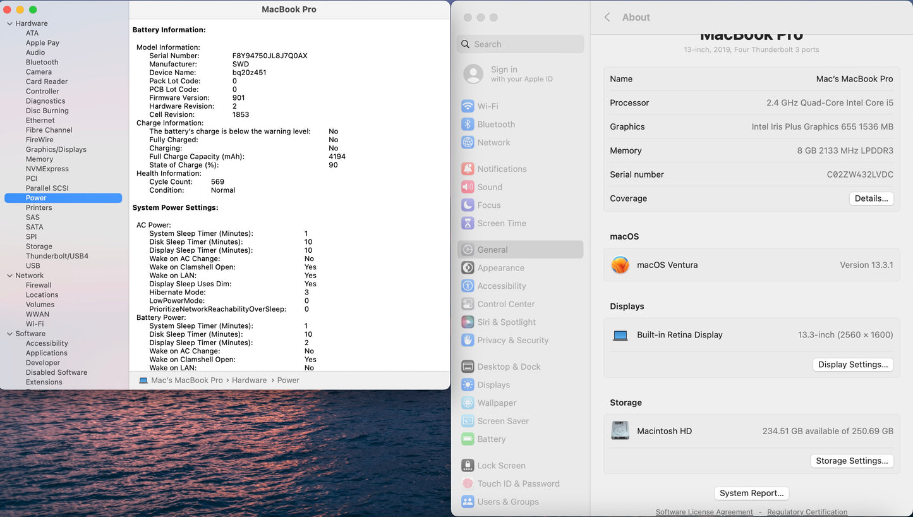Open the Touch ID & Password fingerprint icon

[x=468, y=484]
